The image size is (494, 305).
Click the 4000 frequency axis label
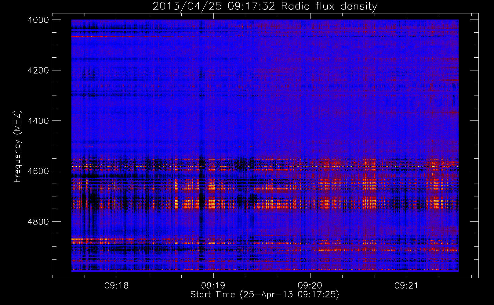click(x=38, y=20)
